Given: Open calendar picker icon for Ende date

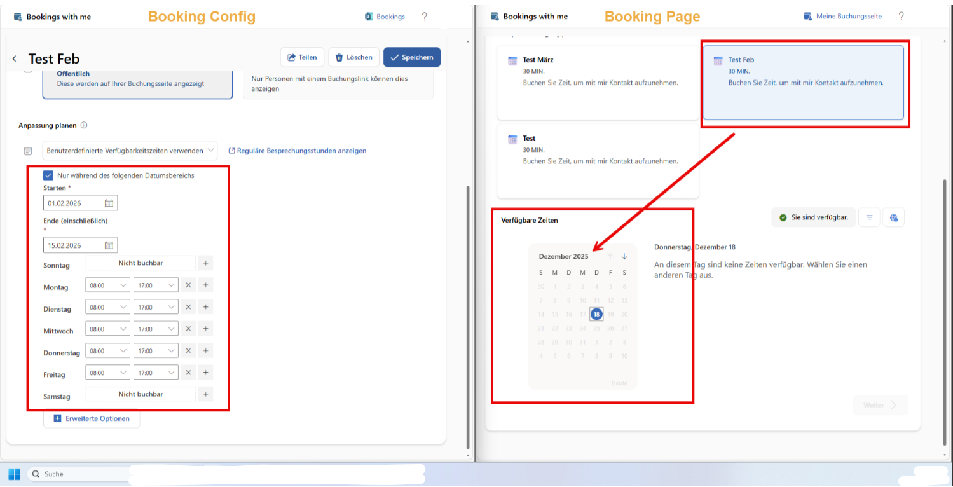Looking at the screenshot, I should pyautogui.click(x=109, y=245).
